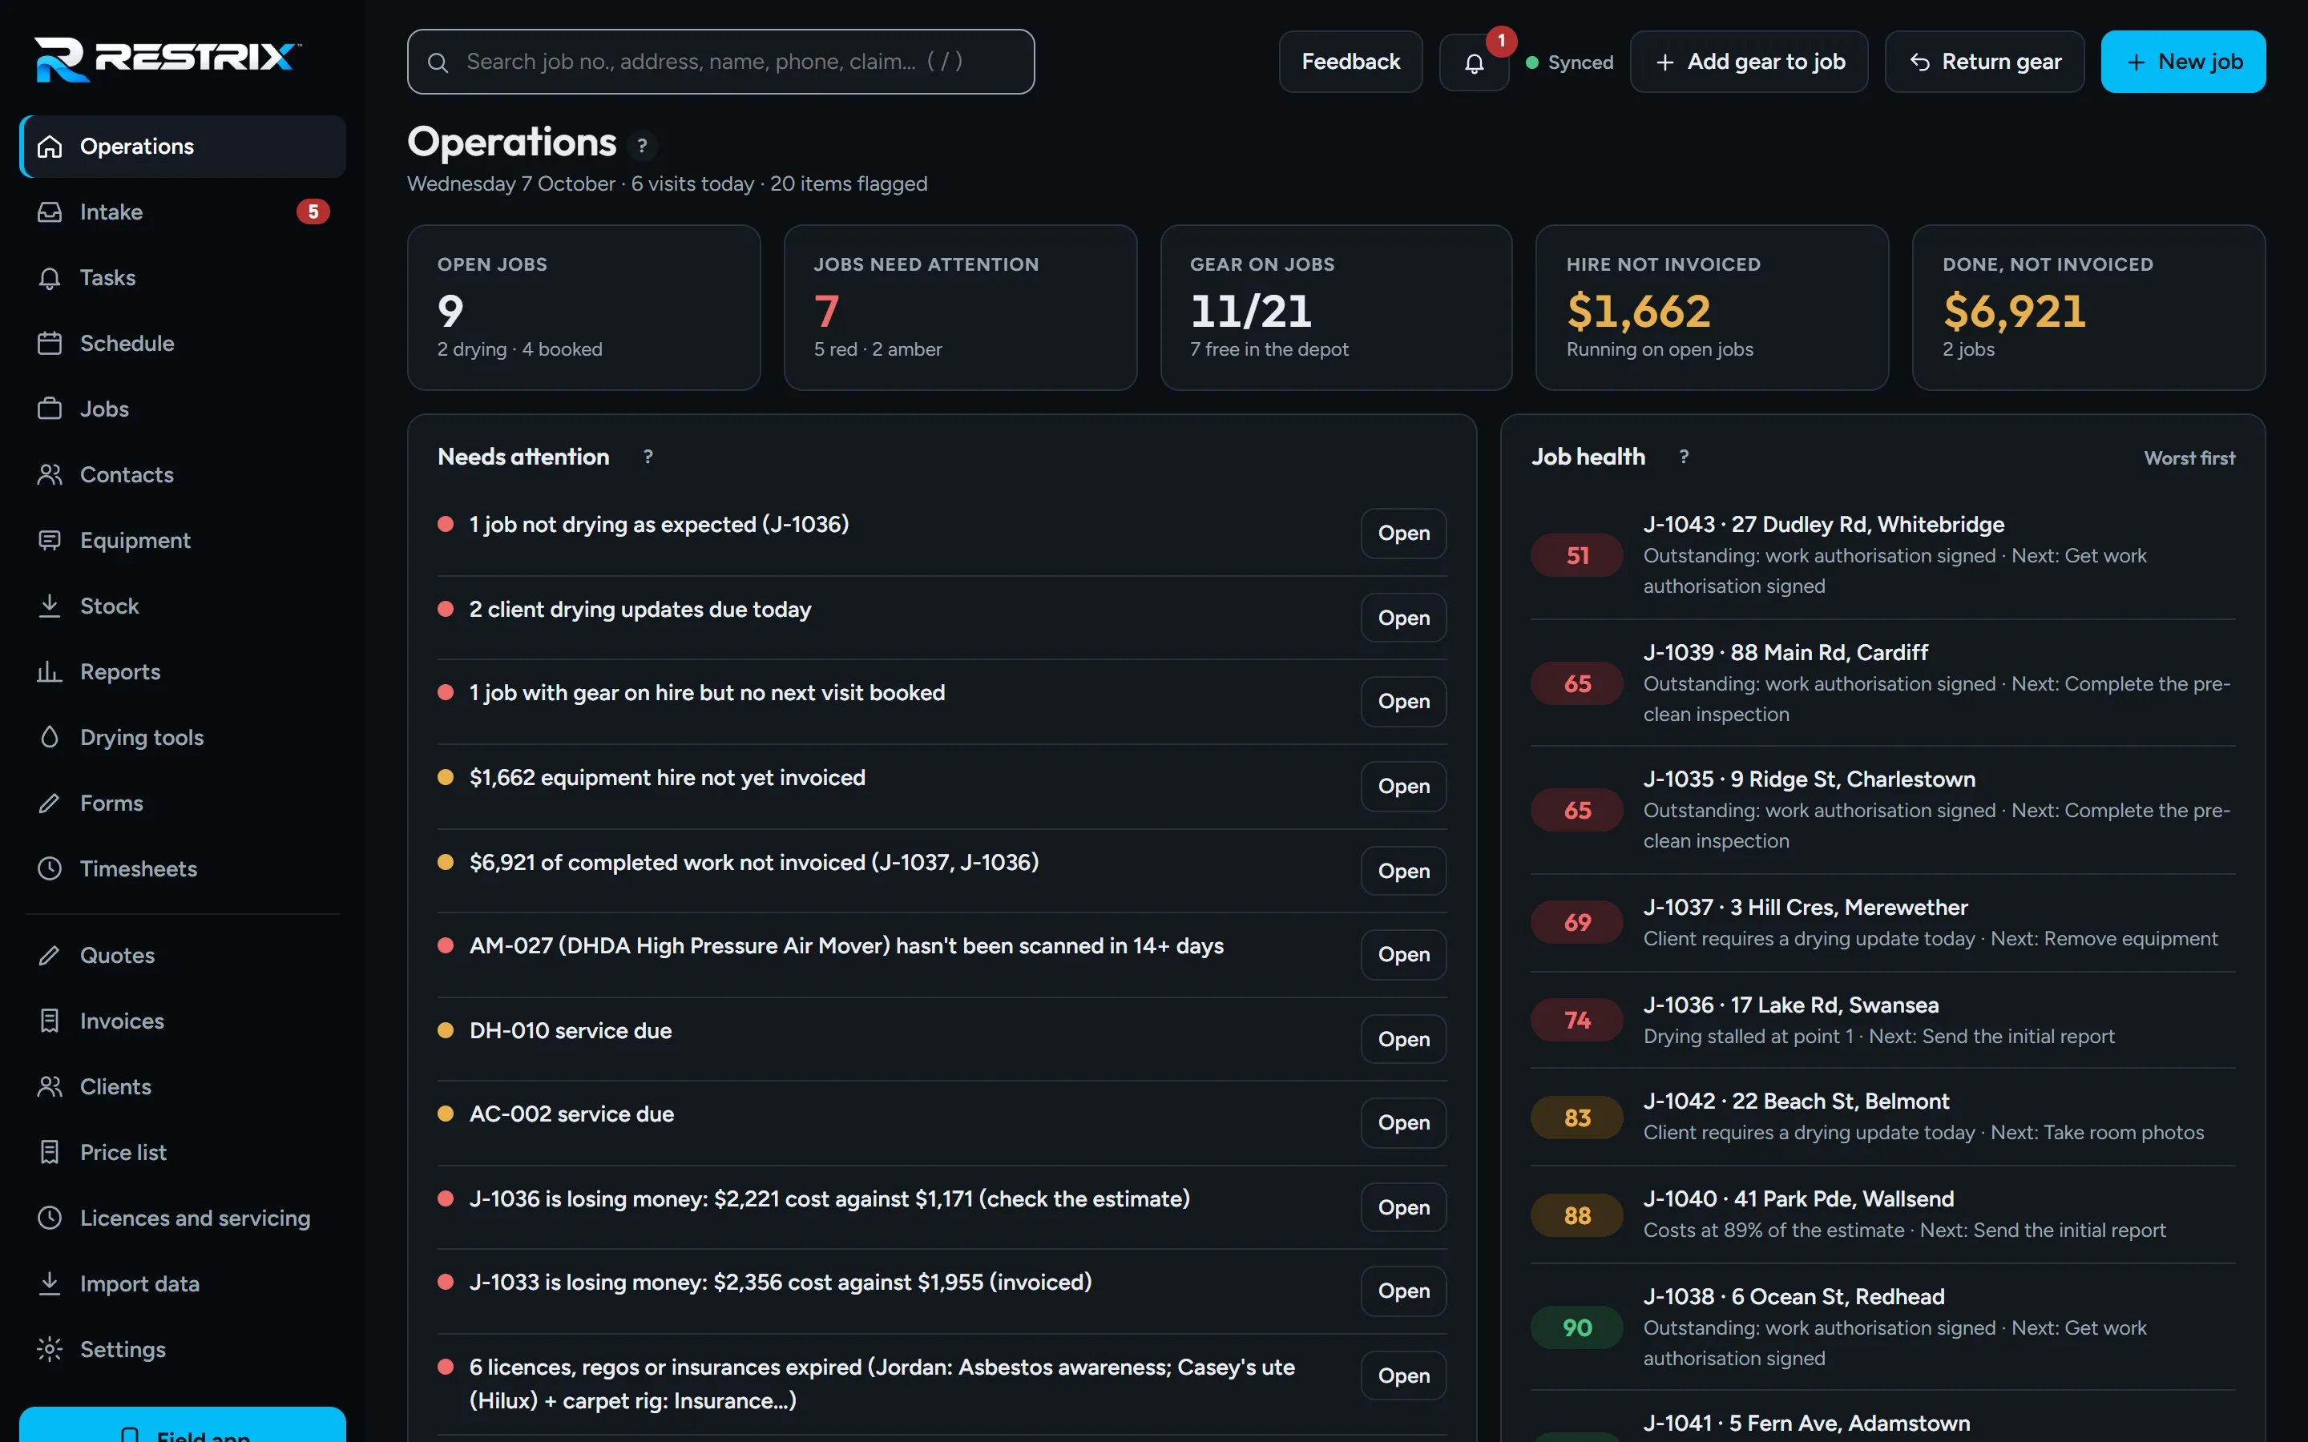This screenshot has height=1442, width=2308.
Task: Click the Quotes pencil icon
Action: [x=50, y=956]
